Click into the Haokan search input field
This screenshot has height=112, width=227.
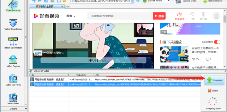tap(120, 16)
